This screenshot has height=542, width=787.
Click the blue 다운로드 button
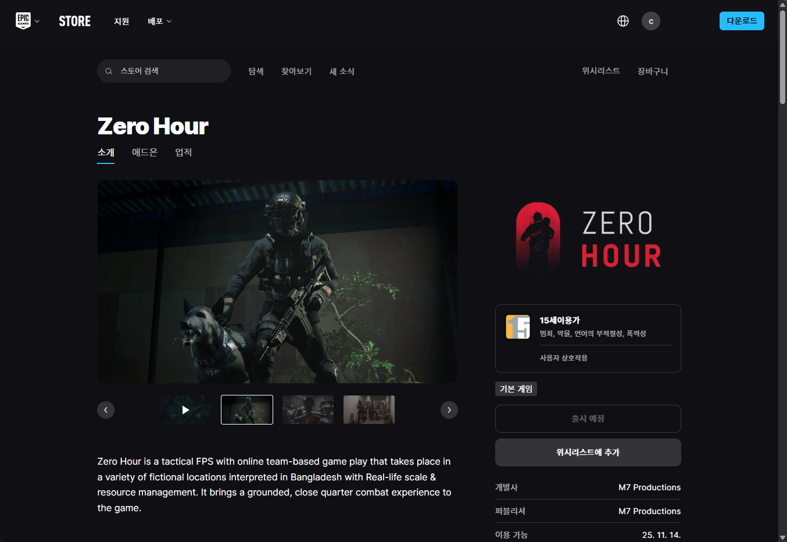click(x=742, y=21)
